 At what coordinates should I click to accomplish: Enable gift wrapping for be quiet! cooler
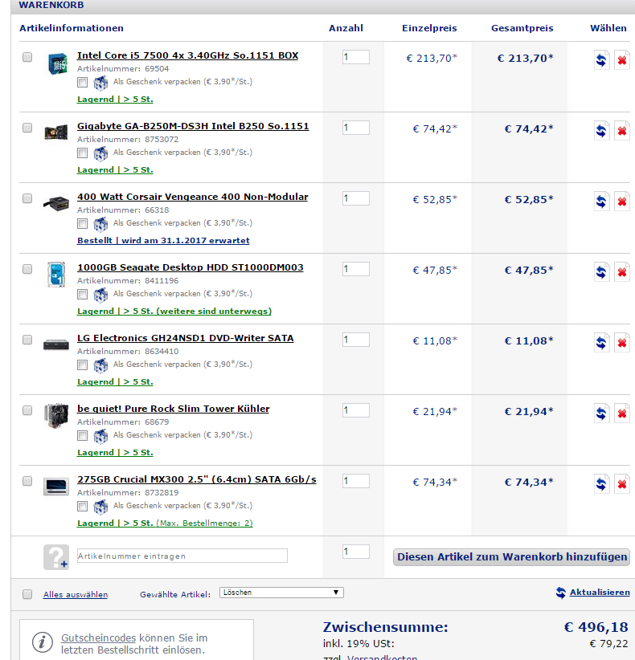tap(83, 436)
